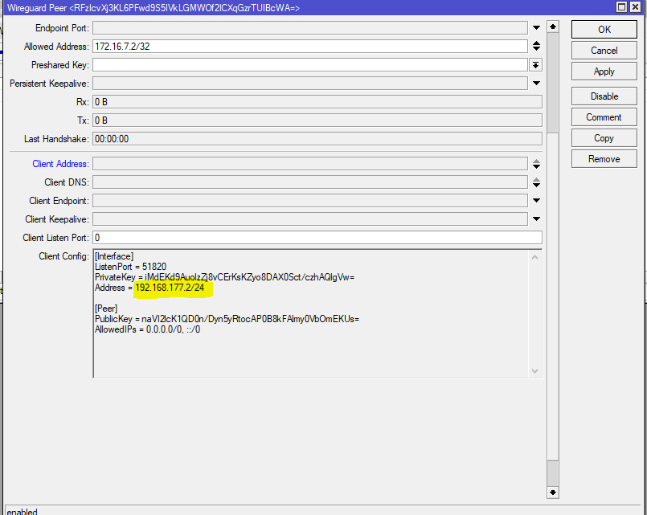Click the dialog scrollbar down arrow
The image size is (647, 515).
coord(553,493)
